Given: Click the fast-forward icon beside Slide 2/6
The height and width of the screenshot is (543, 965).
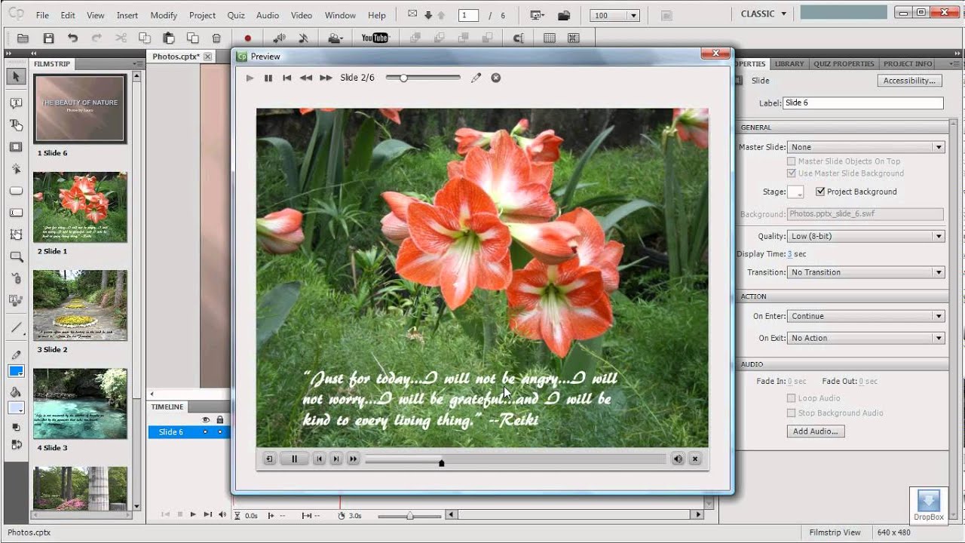Looking at the screenshot, I should pos(326,78).
